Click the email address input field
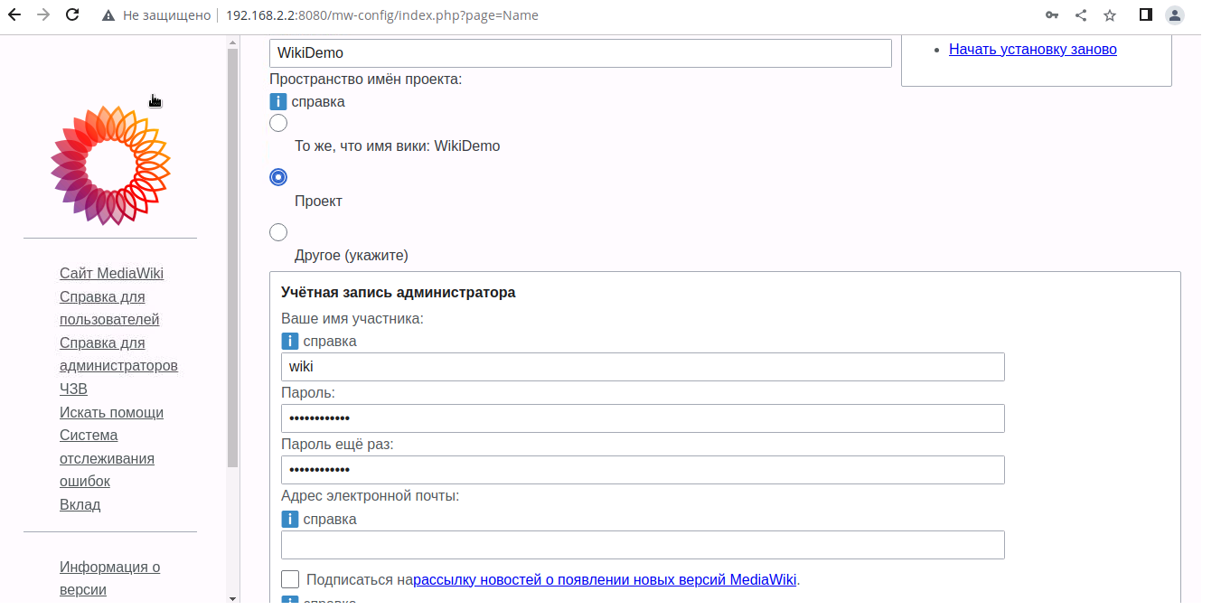Screen dimensions: 1221x610 tap(643, 545)
